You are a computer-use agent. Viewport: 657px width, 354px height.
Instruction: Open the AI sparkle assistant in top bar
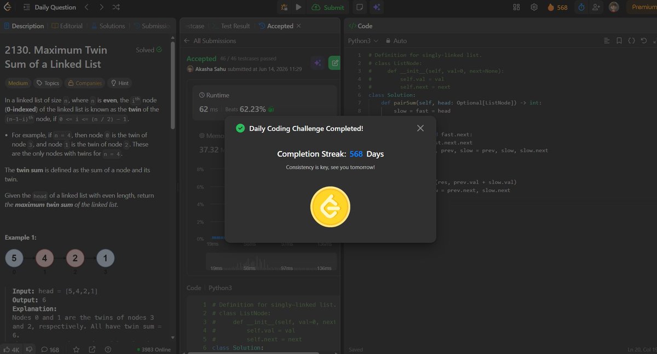click(x=376, y=7)
